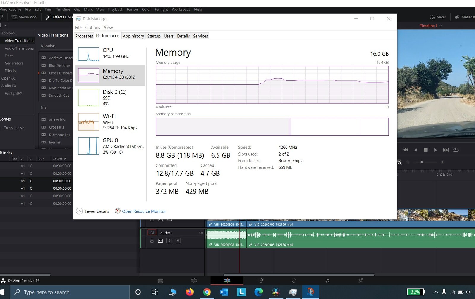Toggle the muted speaker tray icon
The image size is (475, 299).
469,292
